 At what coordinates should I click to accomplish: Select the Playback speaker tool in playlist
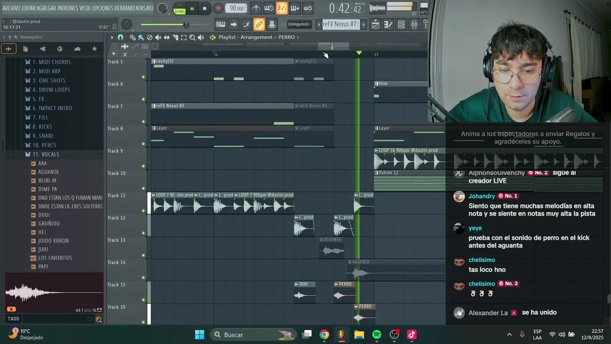pos(201,37)
